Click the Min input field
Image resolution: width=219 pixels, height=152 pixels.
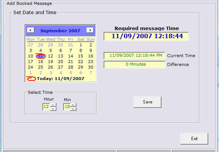click(x=67, y=107)
